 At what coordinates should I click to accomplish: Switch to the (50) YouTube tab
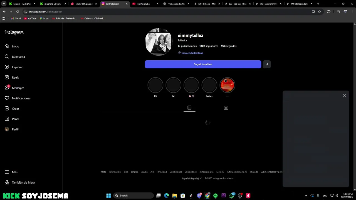pos(145,4)
